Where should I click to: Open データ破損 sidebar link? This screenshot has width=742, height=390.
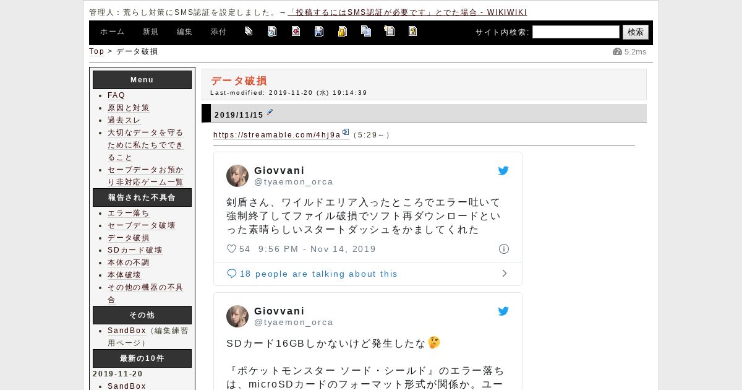click(129, 238)
